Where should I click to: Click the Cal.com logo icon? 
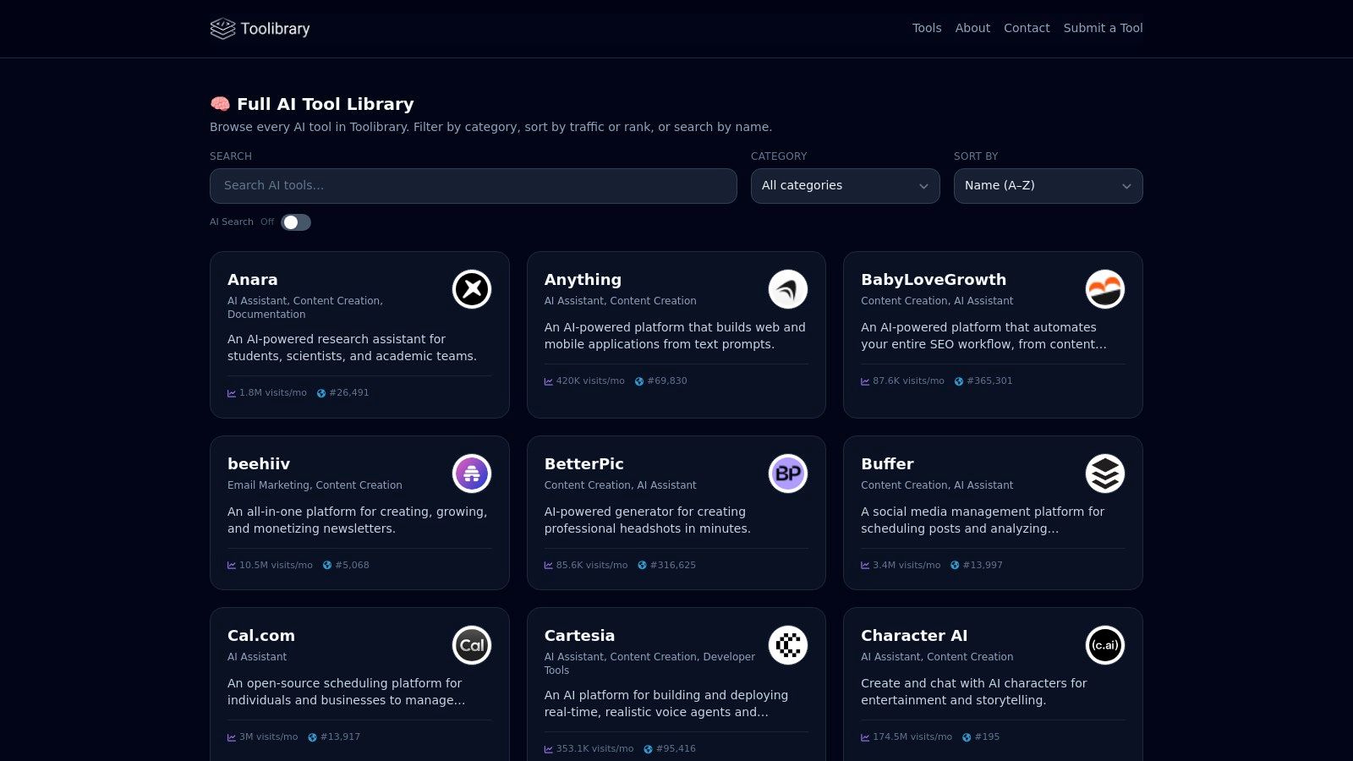click(x=472, y=645)
